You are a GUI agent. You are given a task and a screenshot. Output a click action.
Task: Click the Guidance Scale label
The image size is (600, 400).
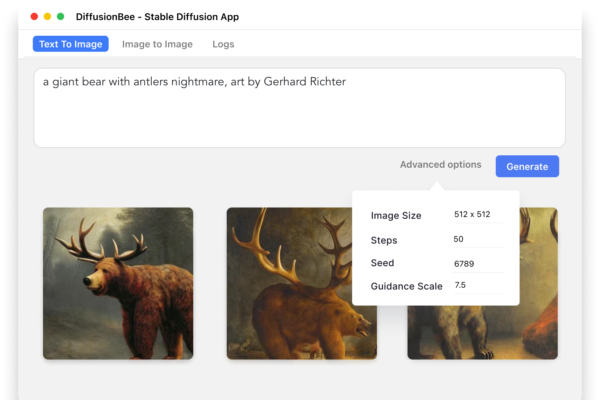406,286
